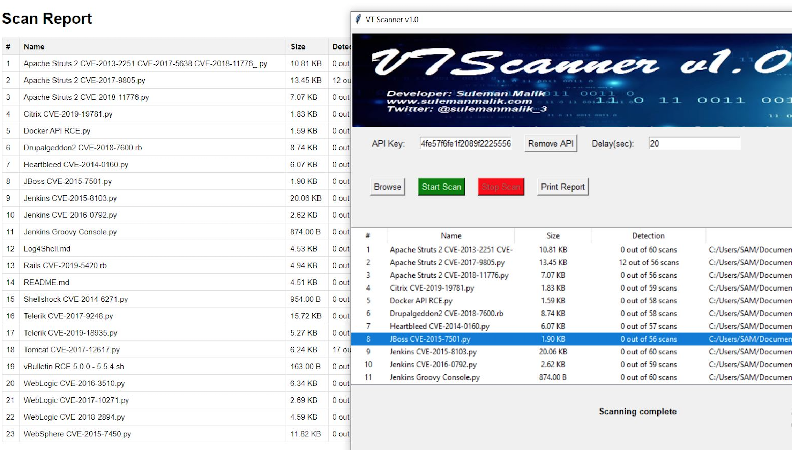Click the Remove API button
792x450 pixels.
(x=551, y=143)
